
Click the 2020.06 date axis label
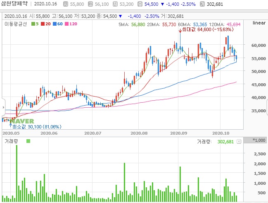tap(49, 133)
